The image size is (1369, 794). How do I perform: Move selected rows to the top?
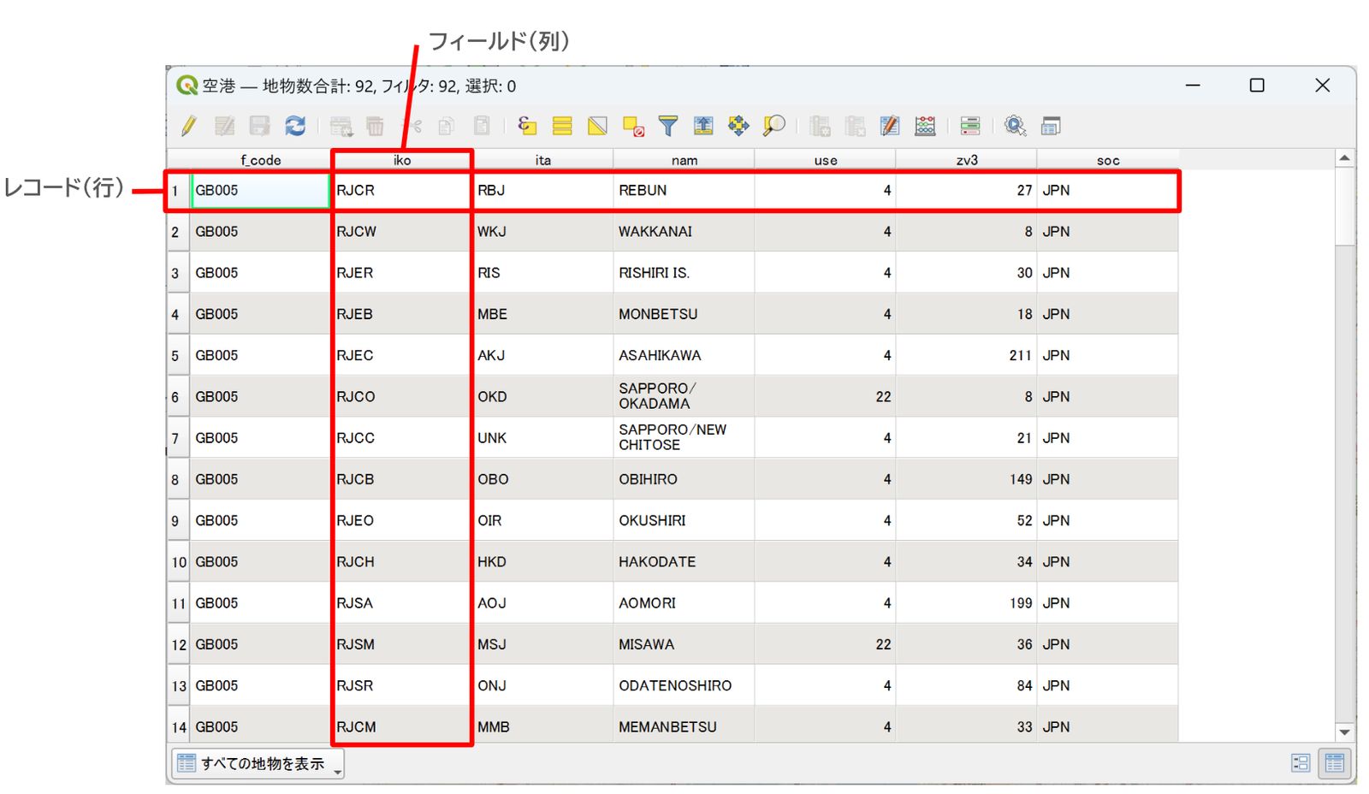tap(703, 127)
